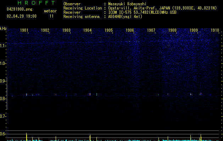This screenshot has height=141, width=223.
Task: Click the 1909 time marker
Action: click(194, 30)
